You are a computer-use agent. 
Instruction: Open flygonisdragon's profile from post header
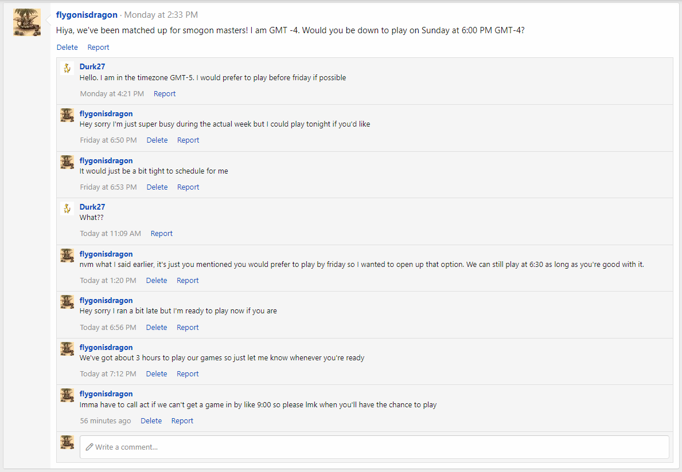coord(87,15)
